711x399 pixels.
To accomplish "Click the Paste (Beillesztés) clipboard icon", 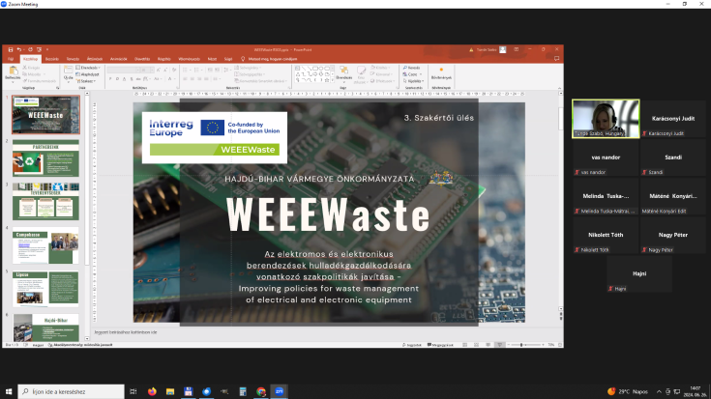I will point(13,71).
